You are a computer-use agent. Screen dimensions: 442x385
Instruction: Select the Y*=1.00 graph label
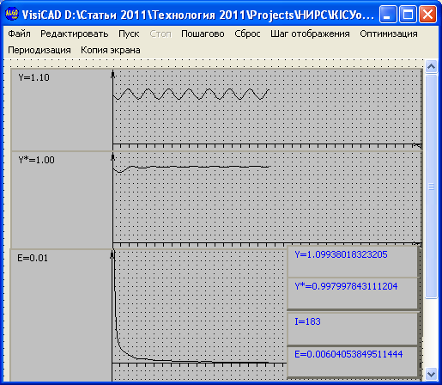click(x=36, y=160)
